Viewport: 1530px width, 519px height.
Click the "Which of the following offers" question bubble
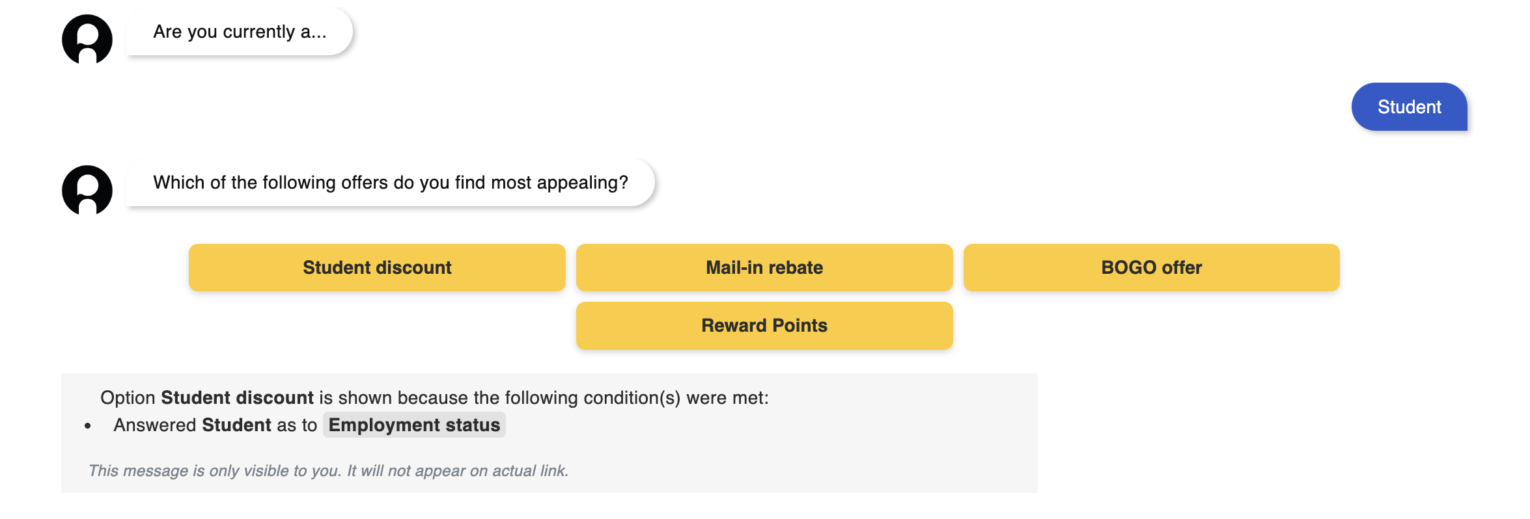390,183
